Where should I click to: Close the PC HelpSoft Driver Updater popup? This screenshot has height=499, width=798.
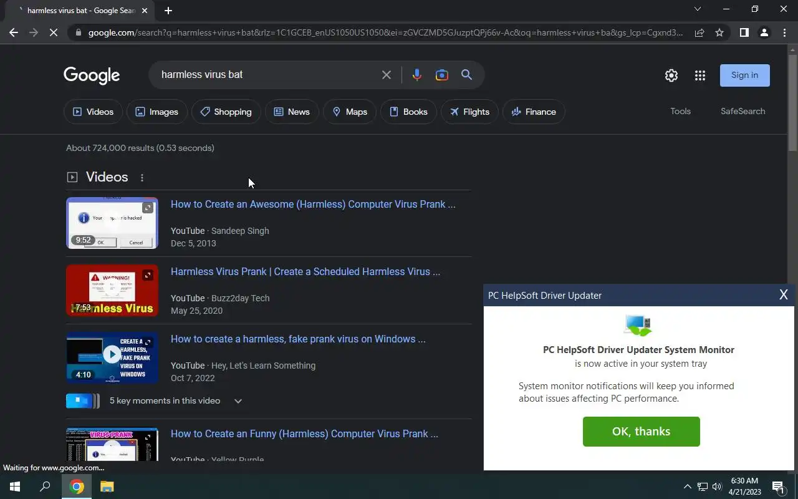point(784,295)
